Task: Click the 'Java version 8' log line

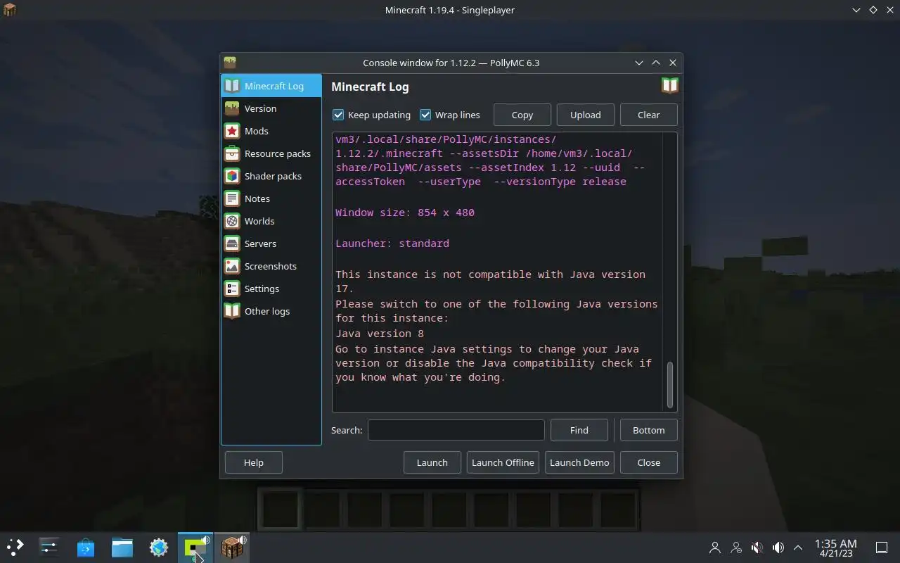Action: (380, 334)
